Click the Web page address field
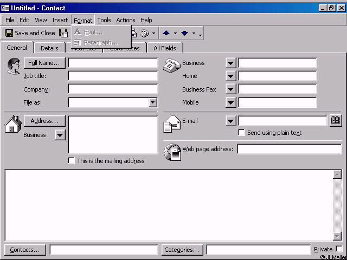This screenshot has height=260, width=347. [x=290, y=149]
